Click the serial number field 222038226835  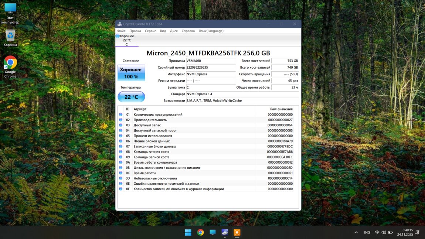[211, 68]
